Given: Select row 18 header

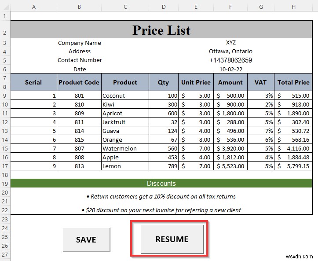Looking at the screenshot, I should [x=5, y=175].
